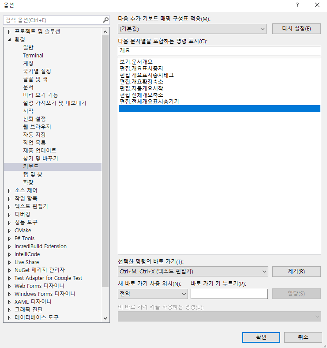
Task: Expand the NuGet 패키지 관리자 node
Action: [x=9, y=270]
